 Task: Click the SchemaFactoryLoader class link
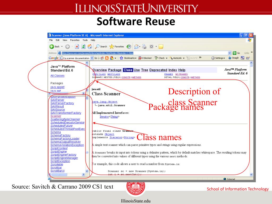(x=65, y=139)
